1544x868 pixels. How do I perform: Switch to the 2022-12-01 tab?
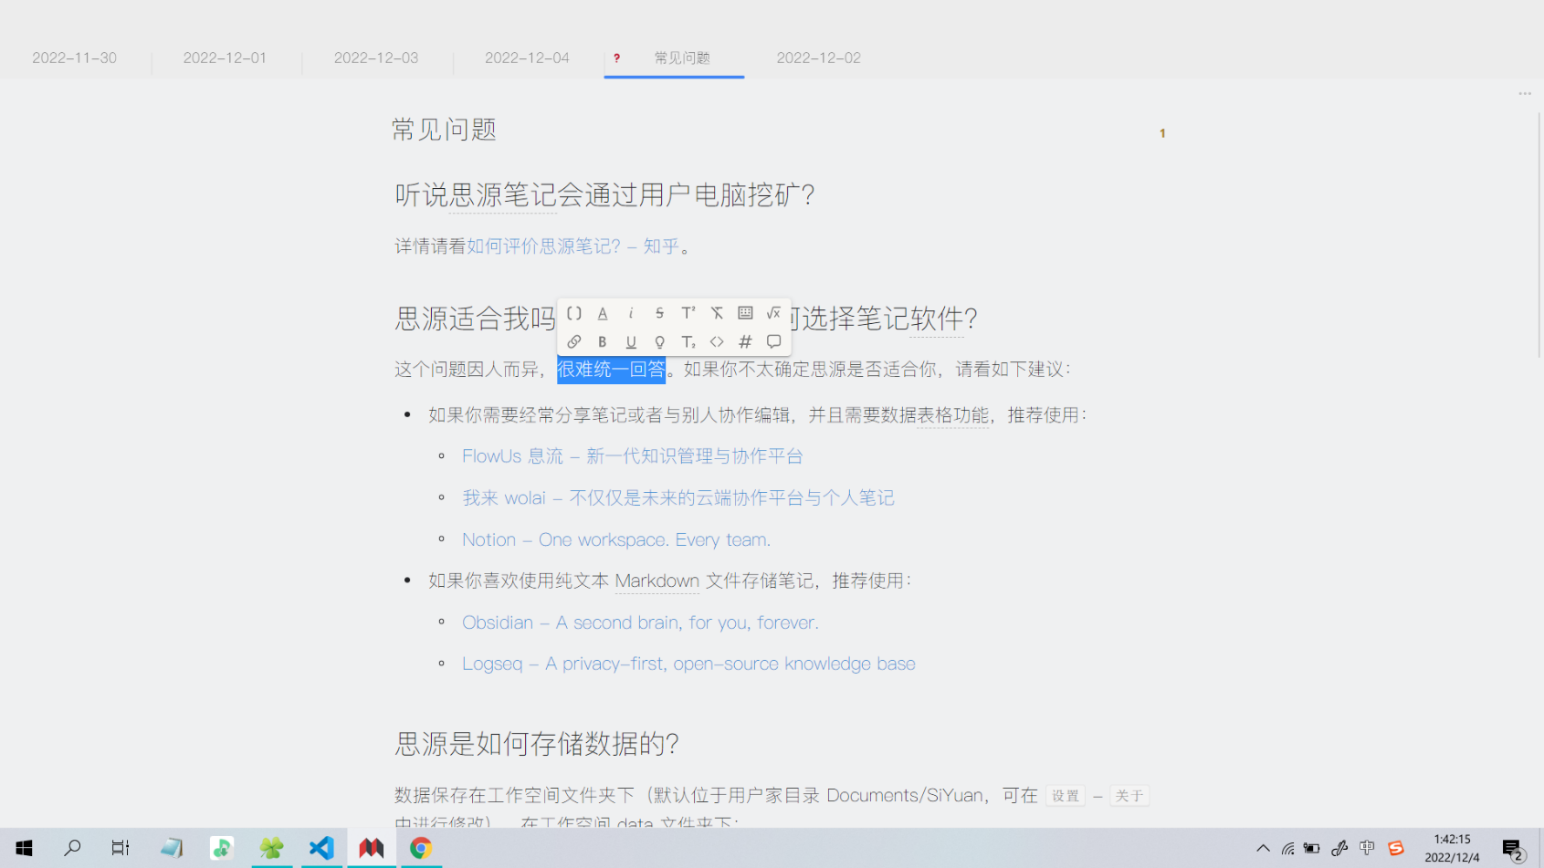click(226, 58)
